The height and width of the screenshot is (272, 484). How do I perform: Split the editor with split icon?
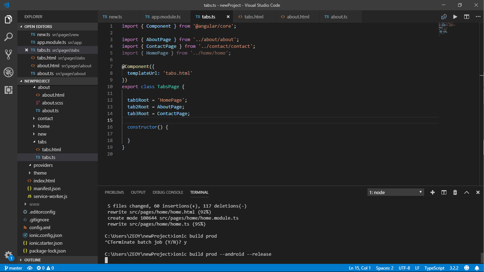click(467, 17)
